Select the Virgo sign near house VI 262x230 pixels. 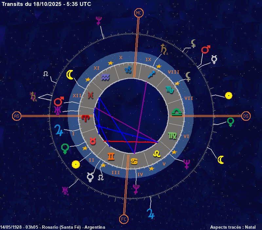pyautogui.click(x=172, y=135)
